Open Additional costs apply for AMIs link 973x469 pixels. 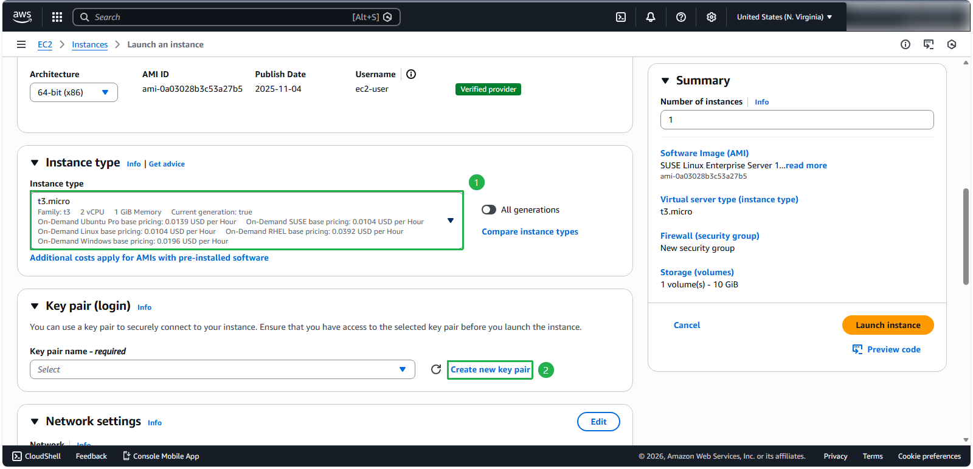(x=149, y=258)
